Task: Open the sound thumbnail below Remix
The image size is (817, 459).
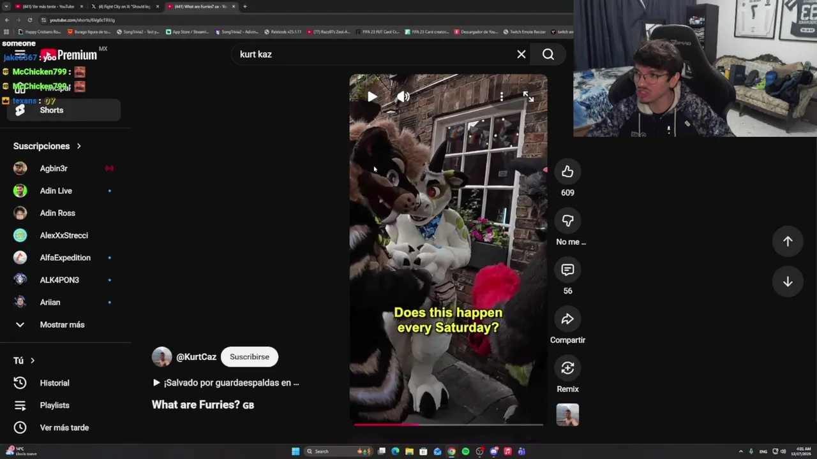Action: point(567,415)
